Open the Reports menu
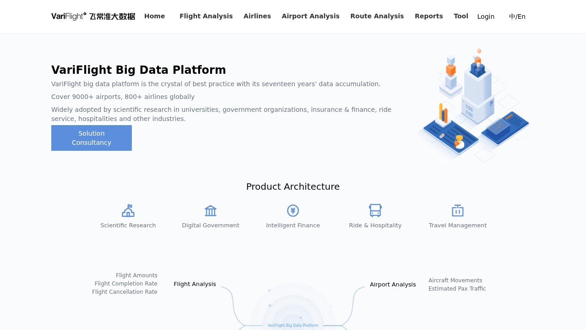The height and width of the screenshot is (330, 586). pyautogui.click(x=429, y=16)
